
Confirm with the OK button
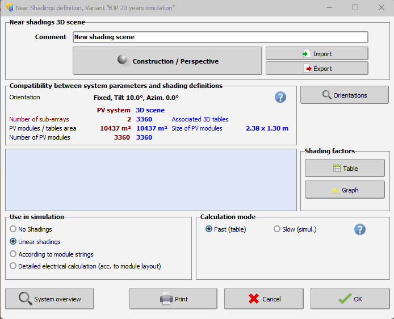tap(350, 299)
